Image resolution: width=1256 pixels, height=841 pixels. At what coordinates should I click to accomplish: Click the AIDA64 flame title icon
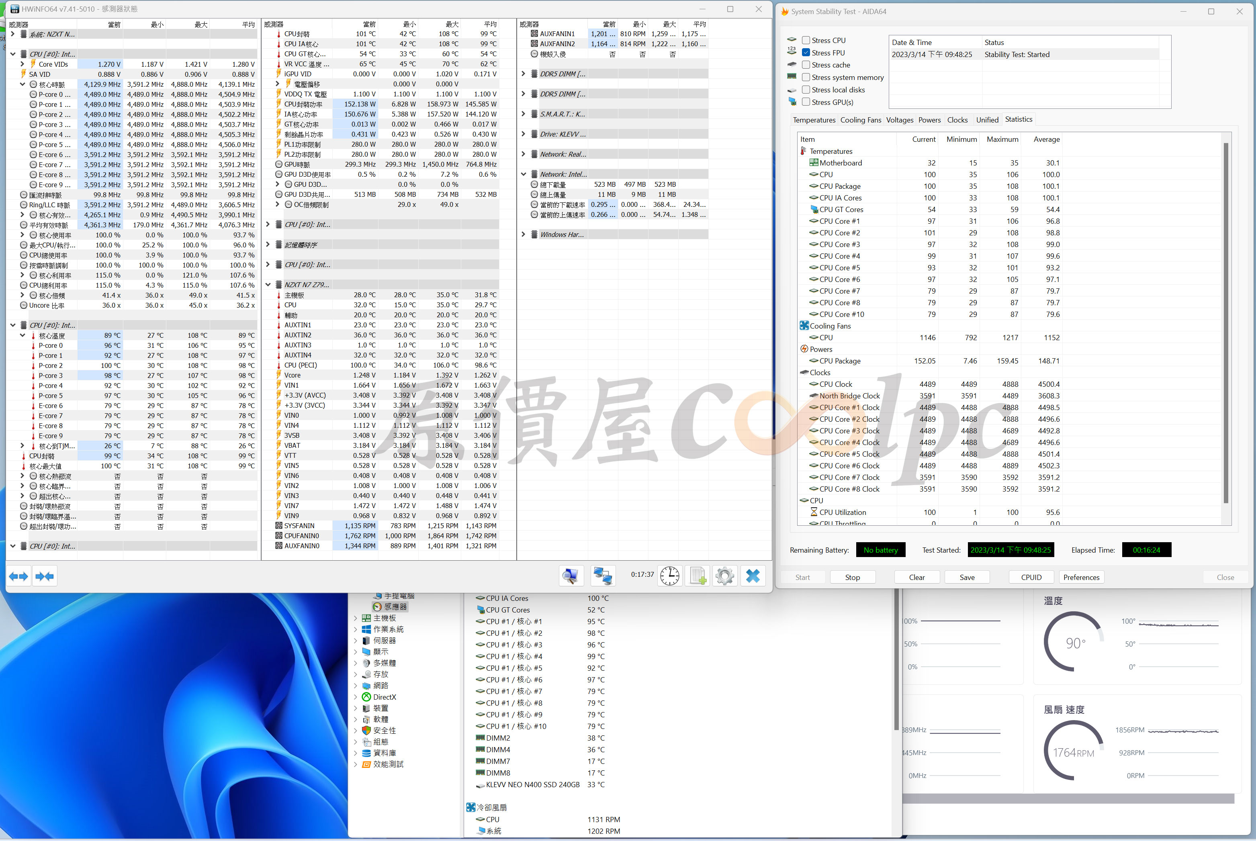click(784, 11)
